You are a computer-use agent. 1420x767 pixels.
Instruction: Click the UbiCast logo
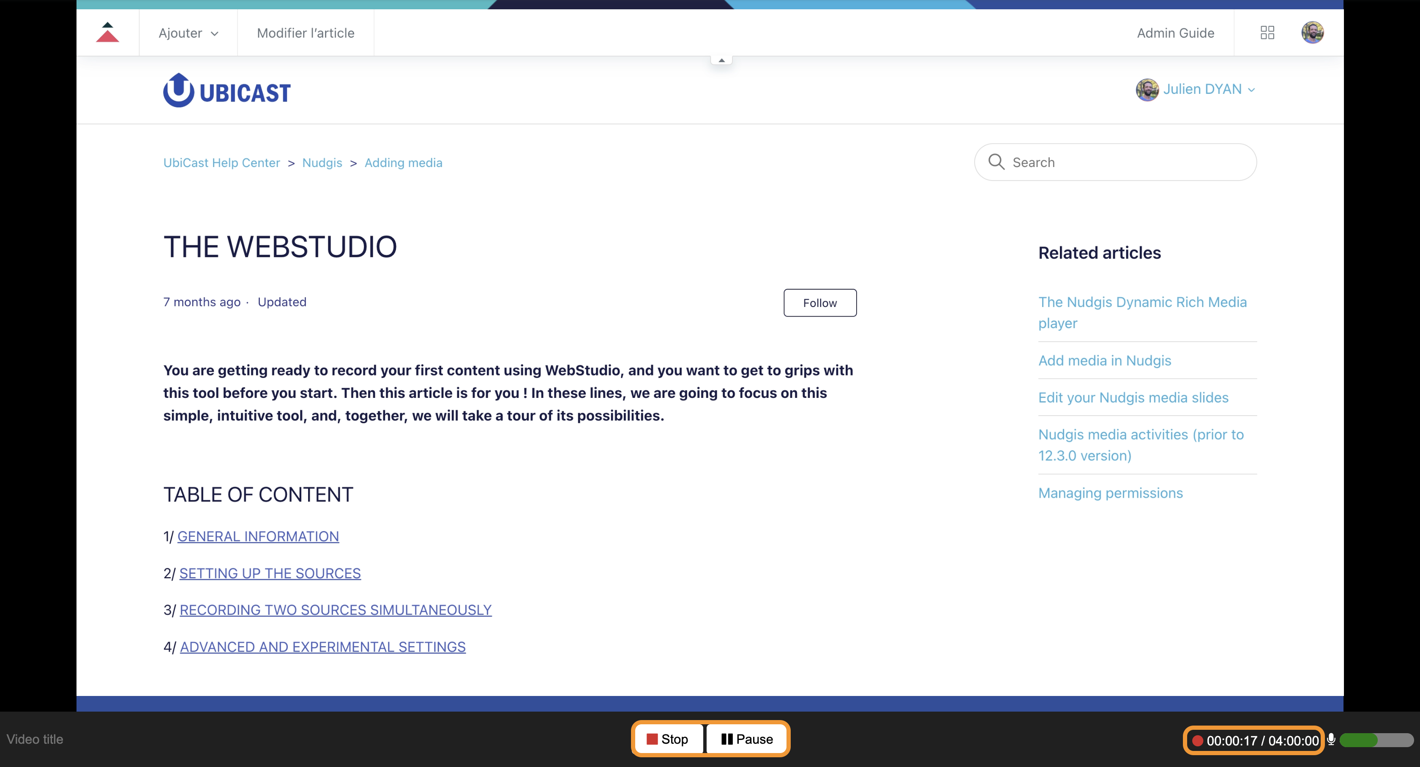[x=227, y=90]
